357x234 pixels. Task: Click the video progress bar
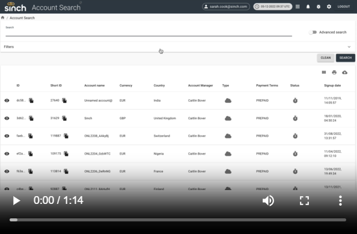(x=178, y=220)
